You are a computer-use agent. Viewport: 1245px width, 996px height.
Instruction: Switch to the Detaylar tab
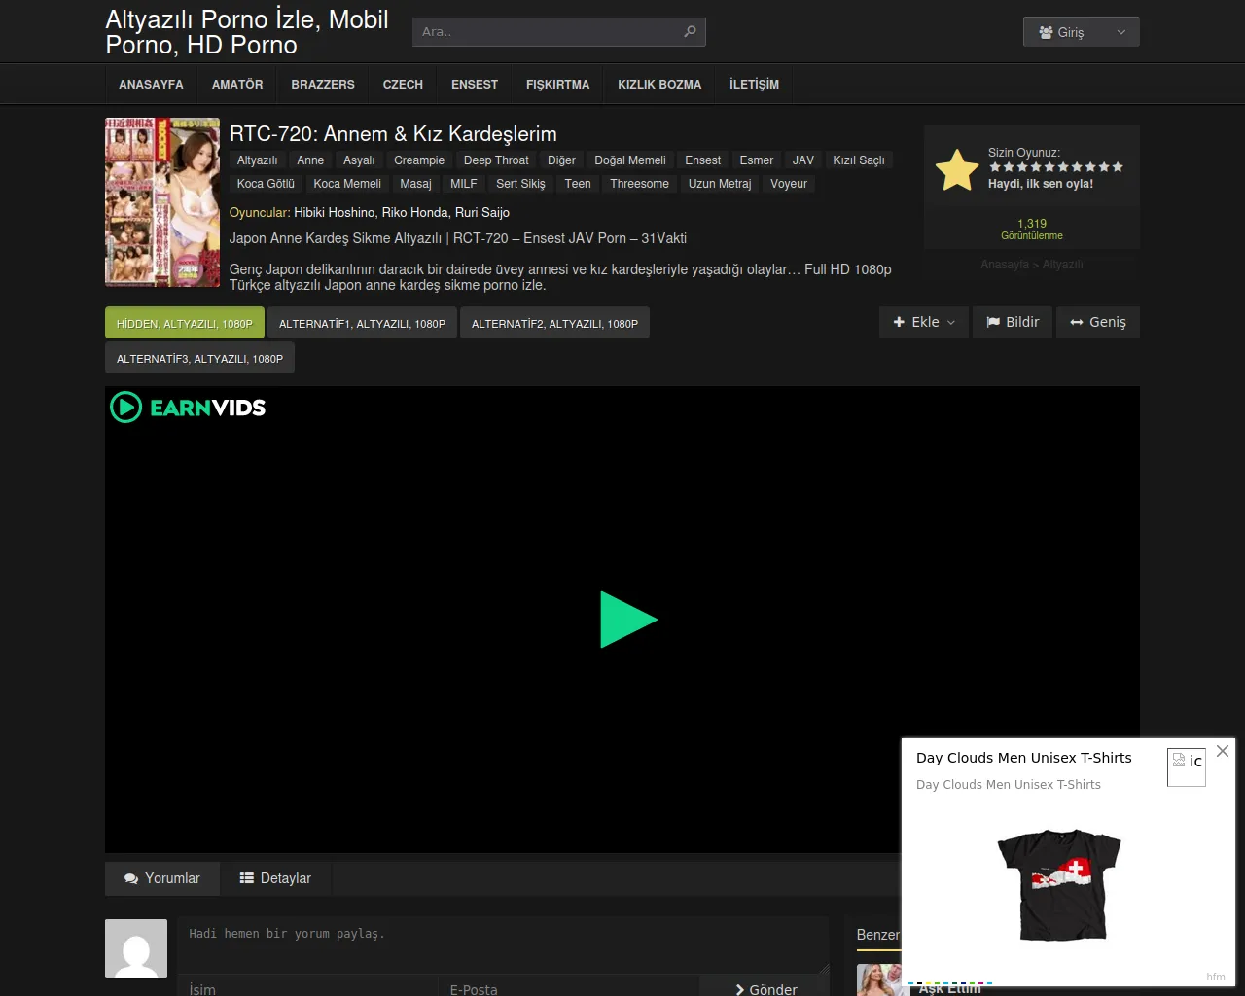point(275,878)
